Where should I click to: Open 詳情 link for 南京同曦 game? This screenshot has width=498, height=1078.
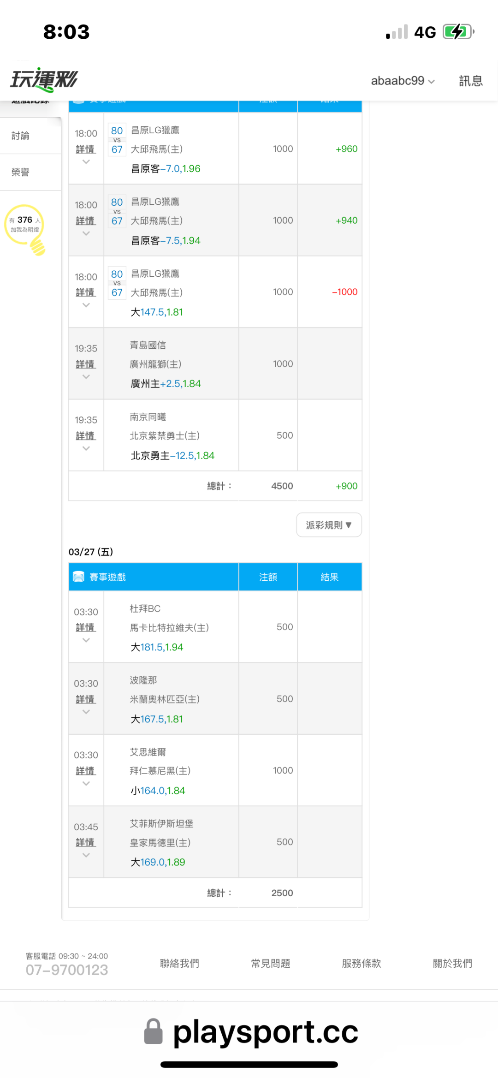point(86,436)
